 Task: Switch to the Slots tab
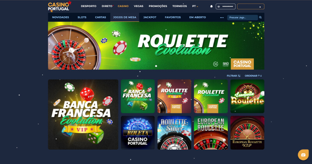[82, 17]
